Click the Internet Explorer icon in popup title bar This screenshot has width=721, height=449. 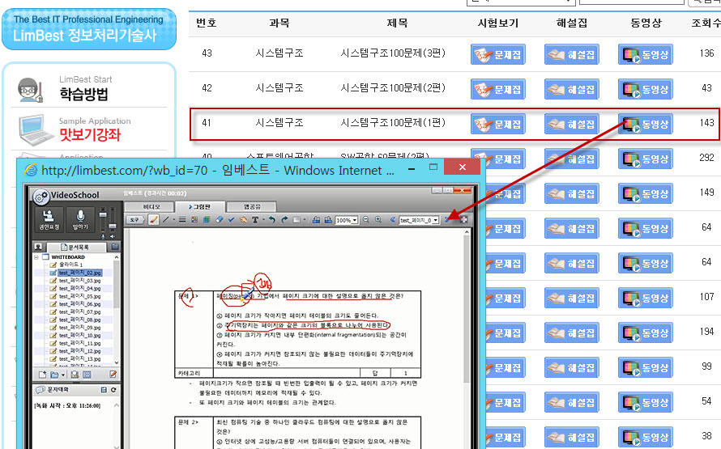(x=31, y=171)
